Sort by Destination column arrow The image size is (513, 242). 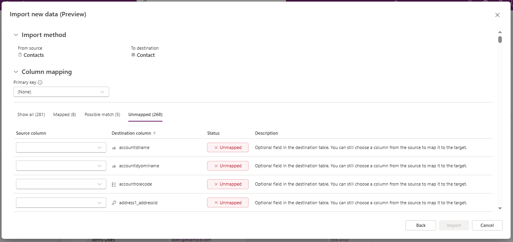(x=155, y=134)
